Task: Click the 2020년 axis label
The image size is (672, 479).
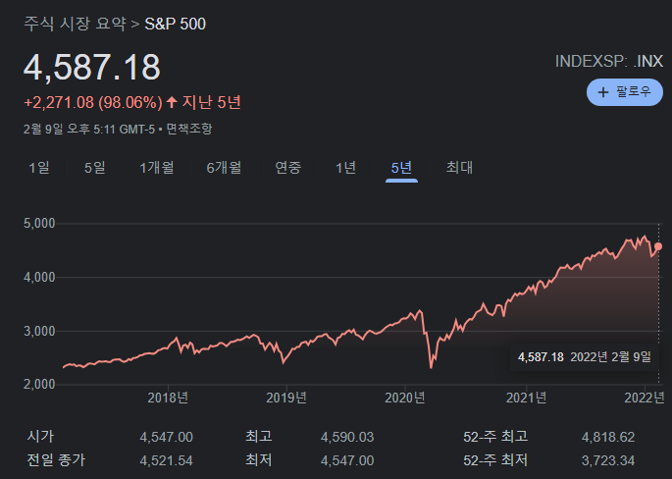Action: pos(405,398)
